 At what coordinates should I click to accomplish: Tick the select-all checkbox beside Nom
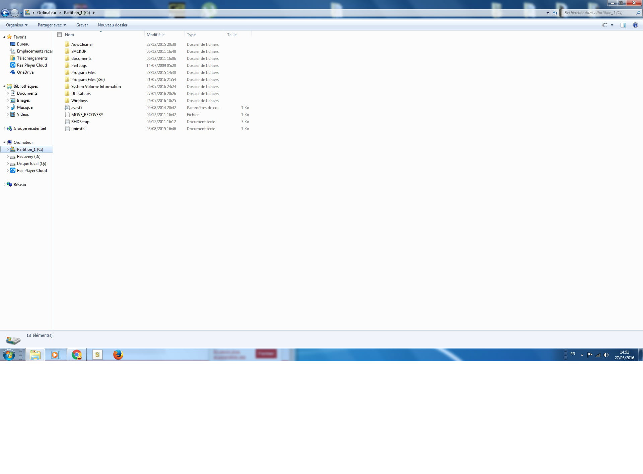[x=60, y=35]
